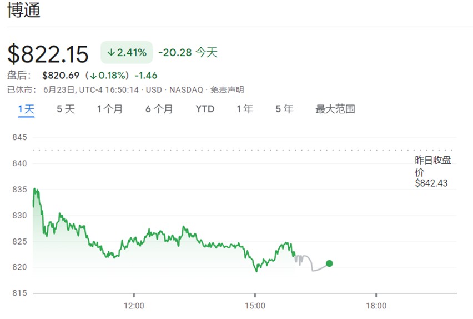Switch to the 5天 tab
The image size is (473, 319).
[66, 109]
